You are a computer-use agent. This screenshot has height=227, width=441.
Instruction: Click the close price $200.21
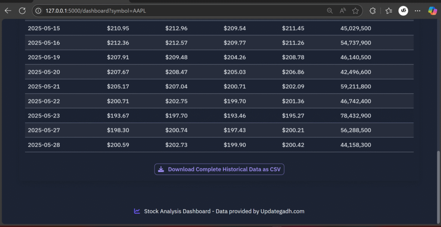[293, 131]
